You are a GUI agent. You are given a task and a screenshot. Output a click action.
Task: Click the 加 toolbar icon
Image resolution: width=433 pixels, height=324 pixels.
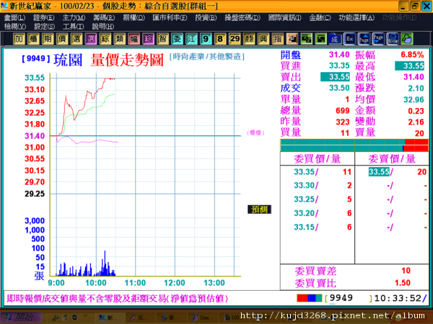tap(19, 39)
